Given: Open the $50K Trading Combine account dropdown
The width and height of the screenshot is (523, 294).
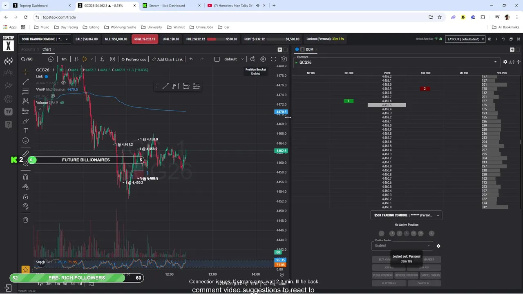Looking at the screenshot, I should pyautogui.click(x=45, y=39).
